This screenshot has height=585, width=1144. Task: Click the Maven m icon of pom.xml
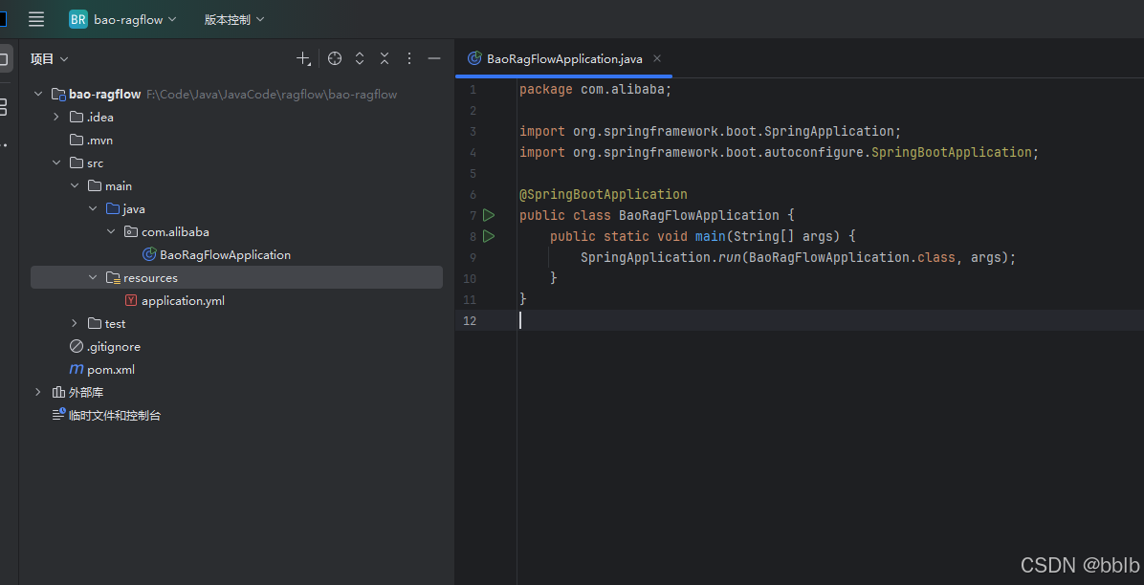click(x=76, y=369)
